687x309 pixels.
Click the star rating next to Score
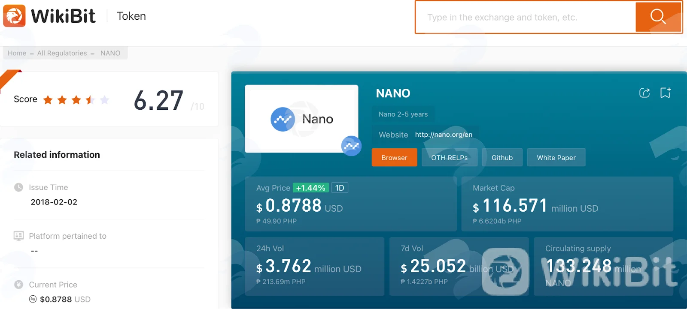(x=76, y=100)
